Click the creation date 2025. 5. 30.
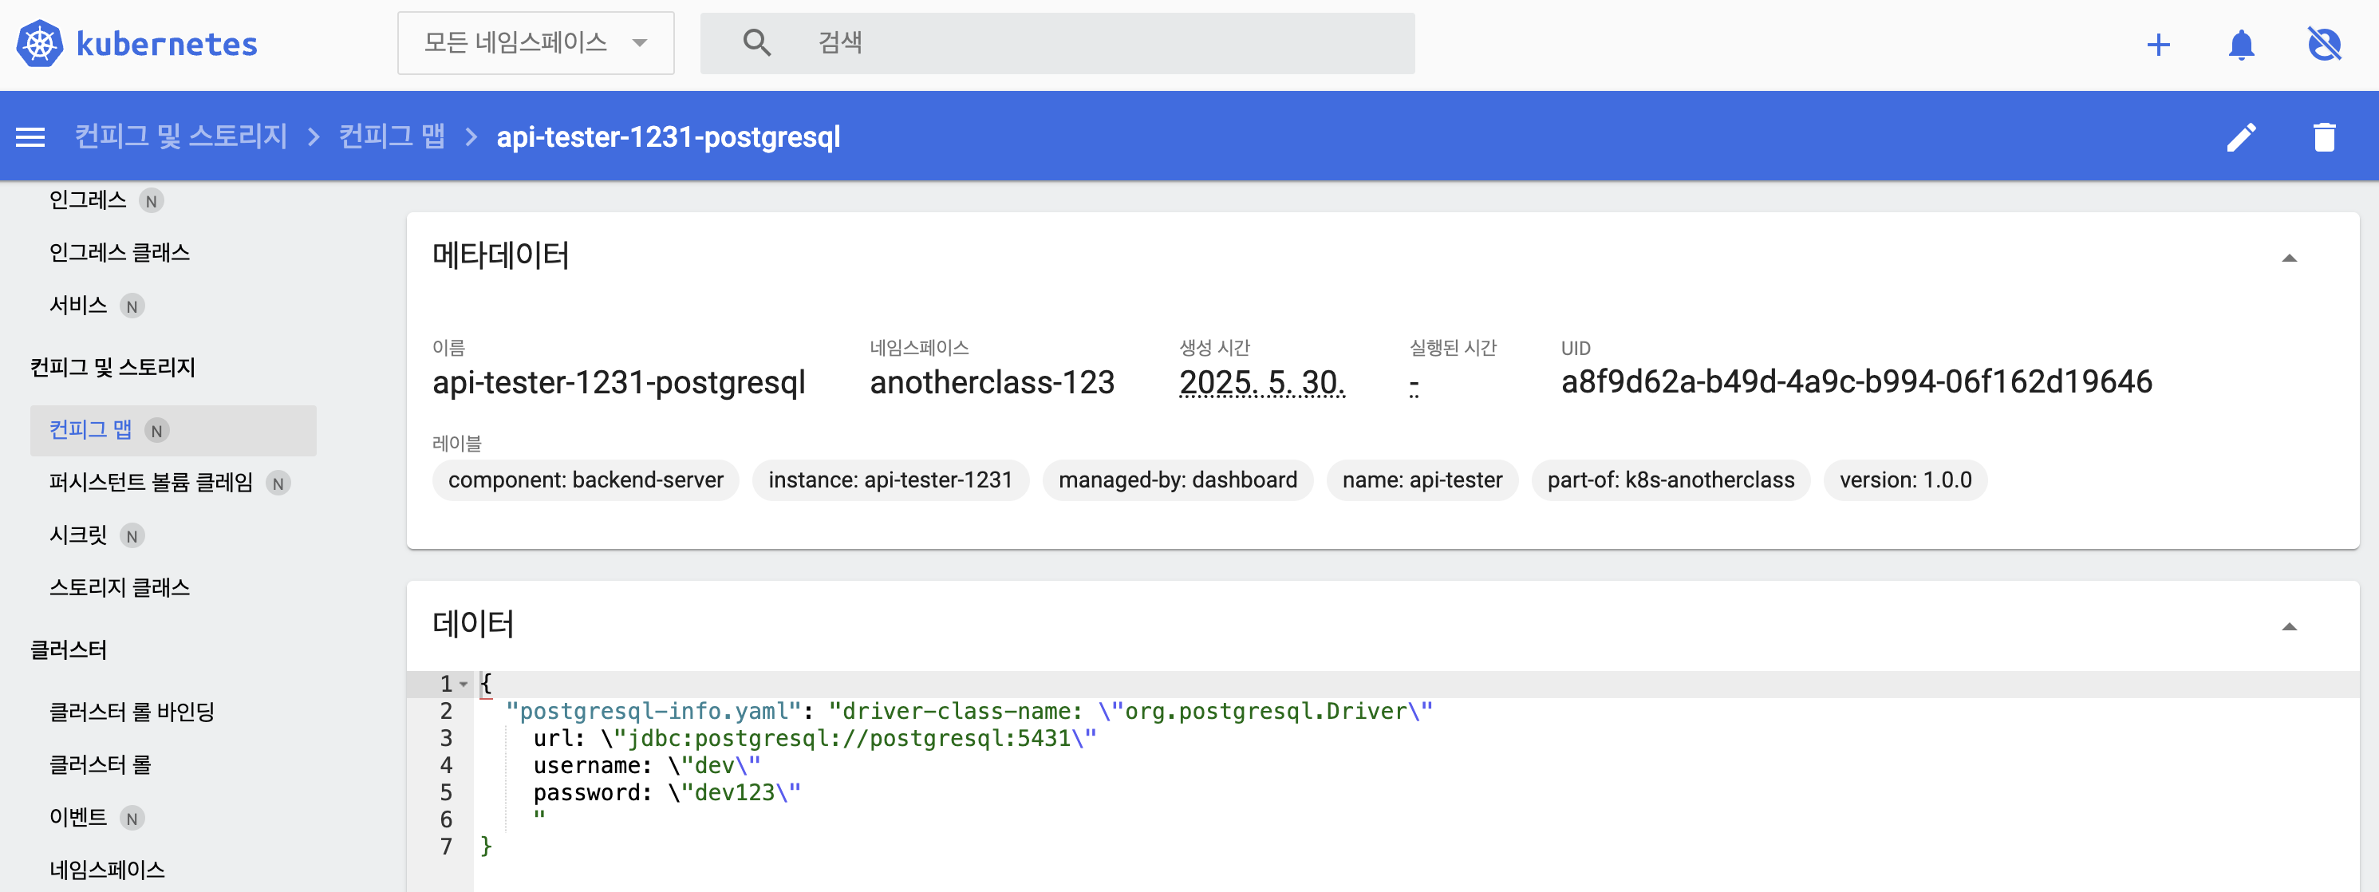 (x=1261, y=382)
